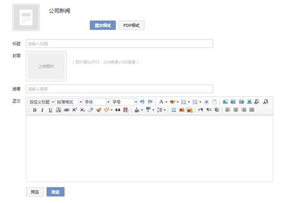The height and width of the screenshot is (203, 284).
Task: Toggle strikethrough ABC formatting
Action: (x=66, y=110)
